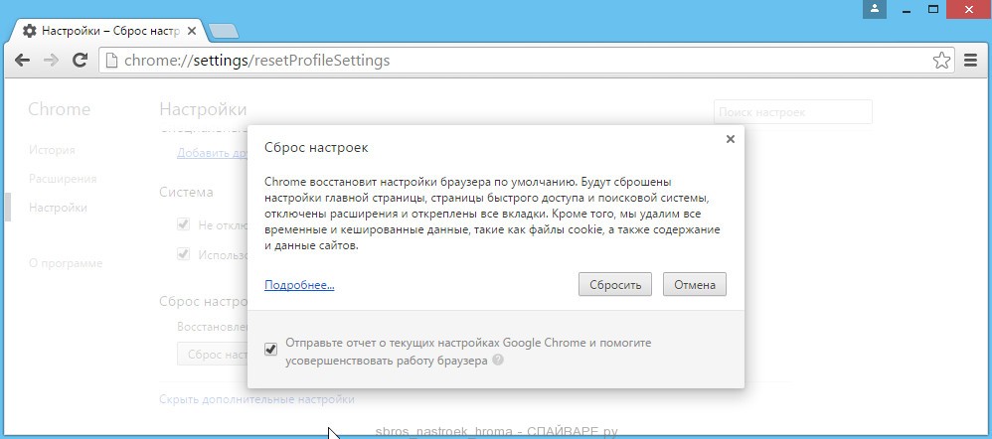Click the Добавить link in settings page
Viewport: 992px width, 439px height.
(212, 153)
